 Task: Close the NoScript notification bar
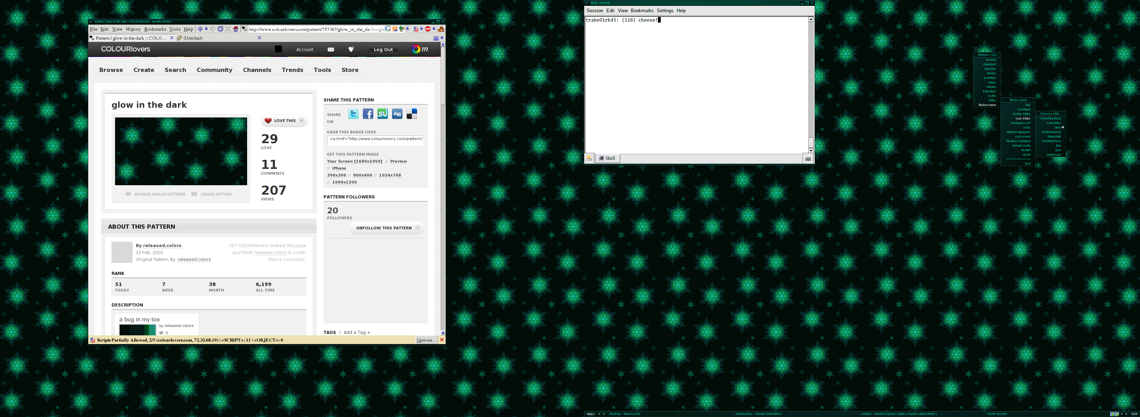click(x=442, y=340)
